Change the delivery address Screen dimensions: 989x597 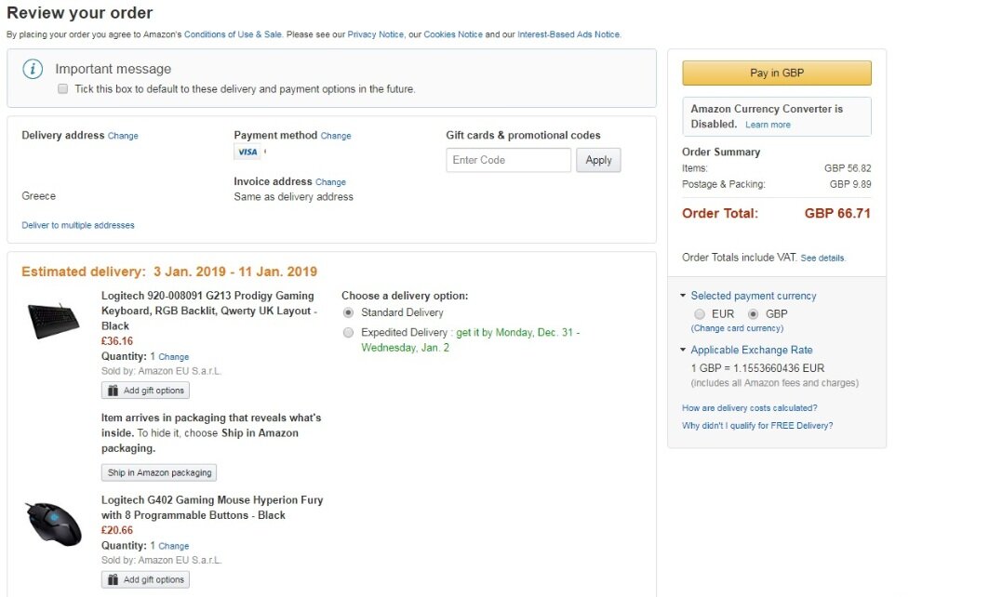(123, 136)
